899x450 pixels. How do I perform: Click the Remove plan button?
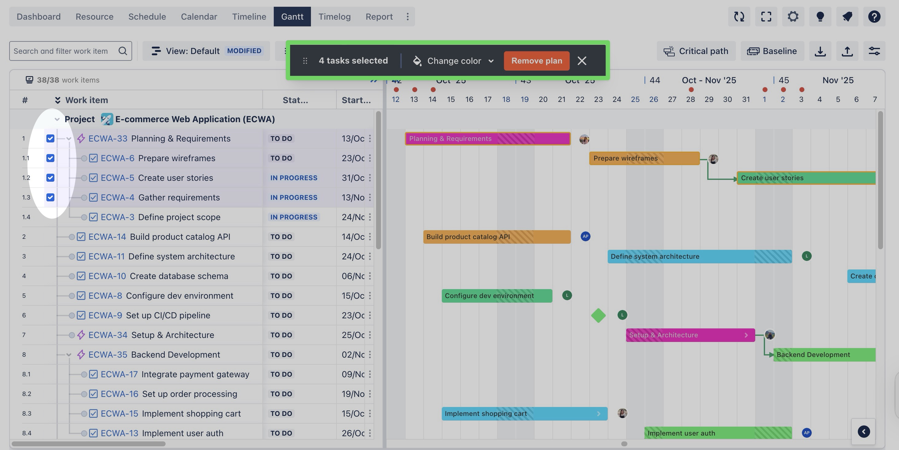point(536,61)
